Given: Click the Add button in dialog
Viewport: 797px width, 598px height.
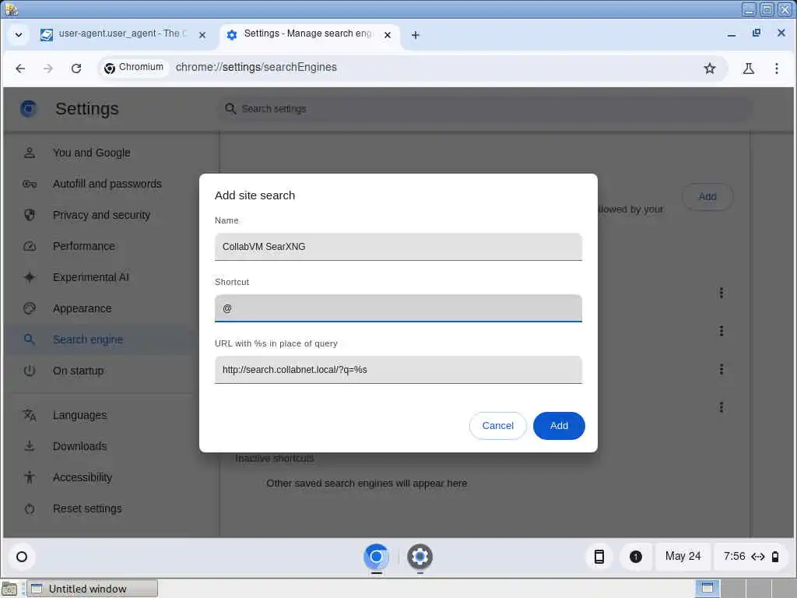Looking at the screenshot, I should tap(559, 426).
